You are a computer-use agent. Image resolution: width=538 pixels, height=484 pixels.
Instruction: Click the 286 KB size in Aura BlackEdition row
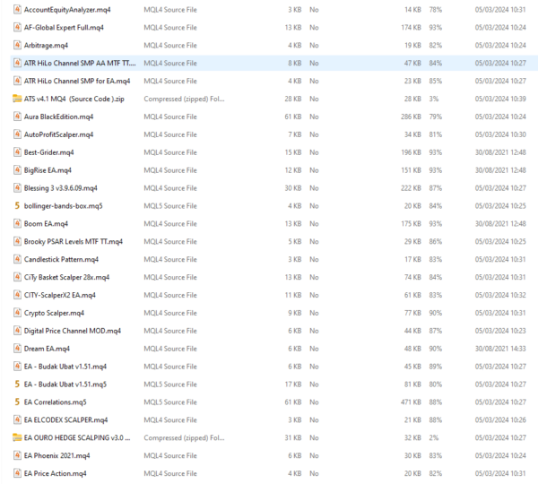point(411,117)
